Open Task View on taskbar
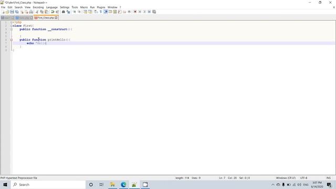 [x=101, y=185]
